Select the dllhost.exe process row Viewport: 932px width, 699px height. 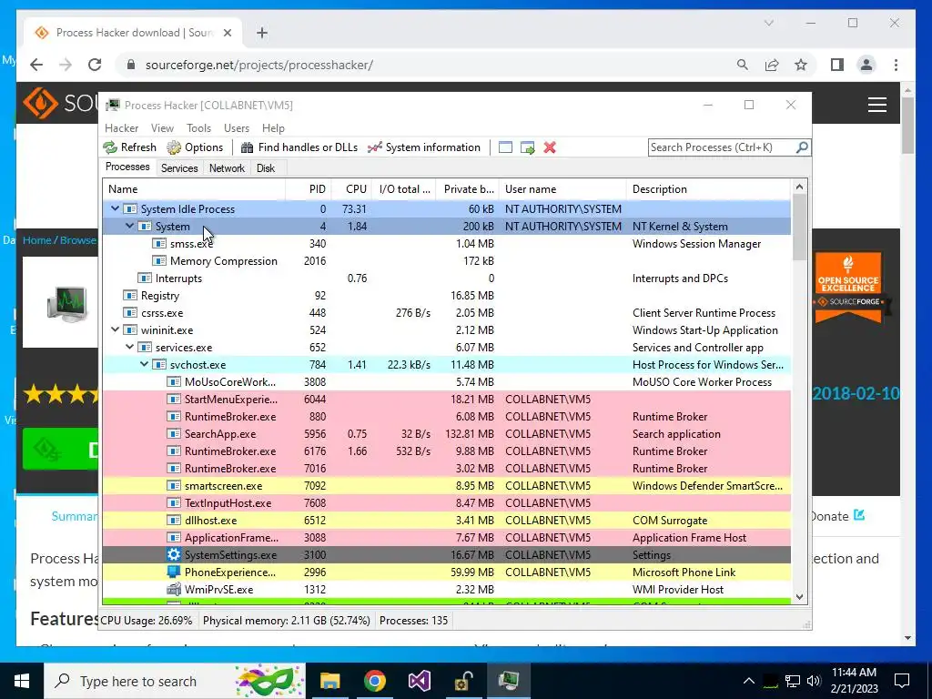pyautogui.click(x=446, y=520)
